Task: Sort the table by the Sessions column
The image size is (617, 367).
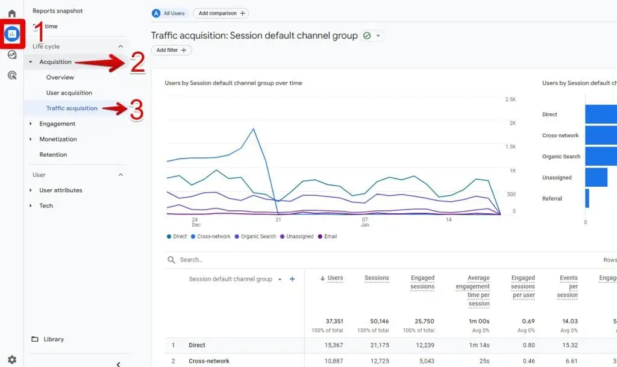Action: (376, 278)
